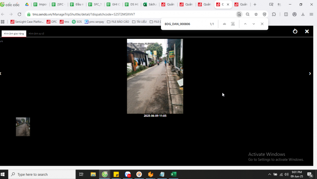Screen dimensions: 317x179
Task: Open the user profile icon
Action: [x=295, y=14]
